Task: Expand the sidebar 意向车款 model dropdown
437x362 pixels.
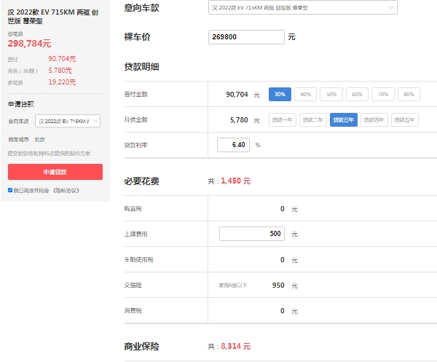Action: [x=68, y=121]
